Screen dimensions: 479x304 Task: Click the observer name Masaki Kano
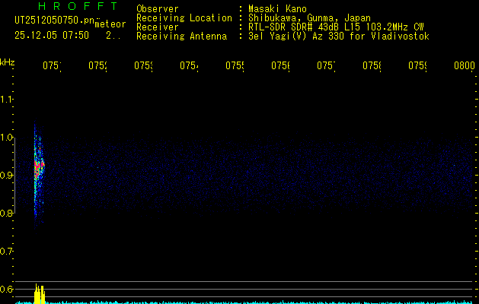click(277, 9)
